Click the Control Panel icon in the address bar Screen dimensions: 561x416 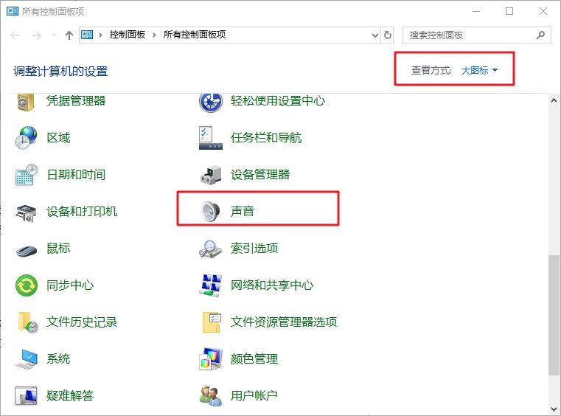point(87,35)
